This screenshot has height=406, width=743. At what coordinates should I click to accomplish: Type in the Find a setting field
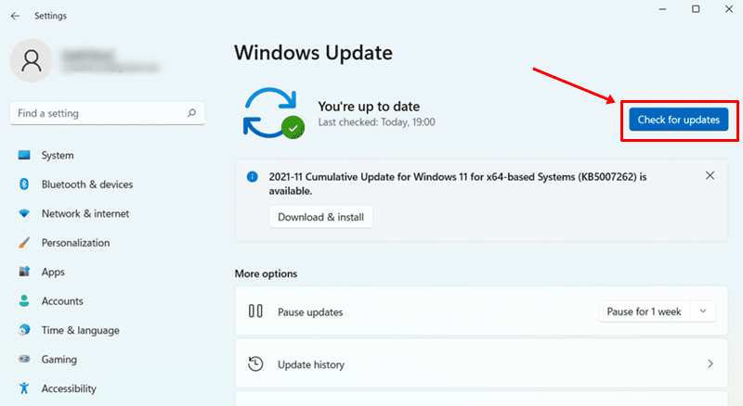click(x=98, y=113)
